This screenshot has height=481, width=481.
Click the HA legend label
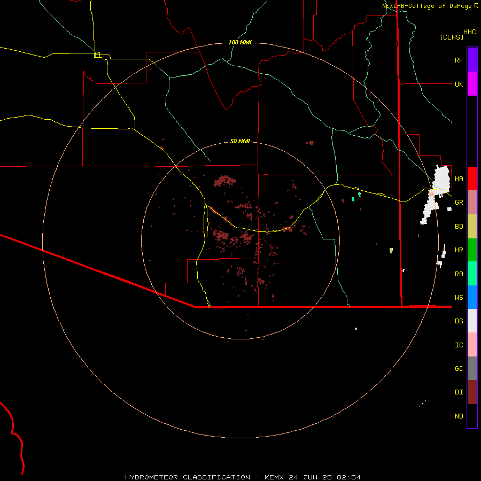pyautogui.click(x=459, y=179)
